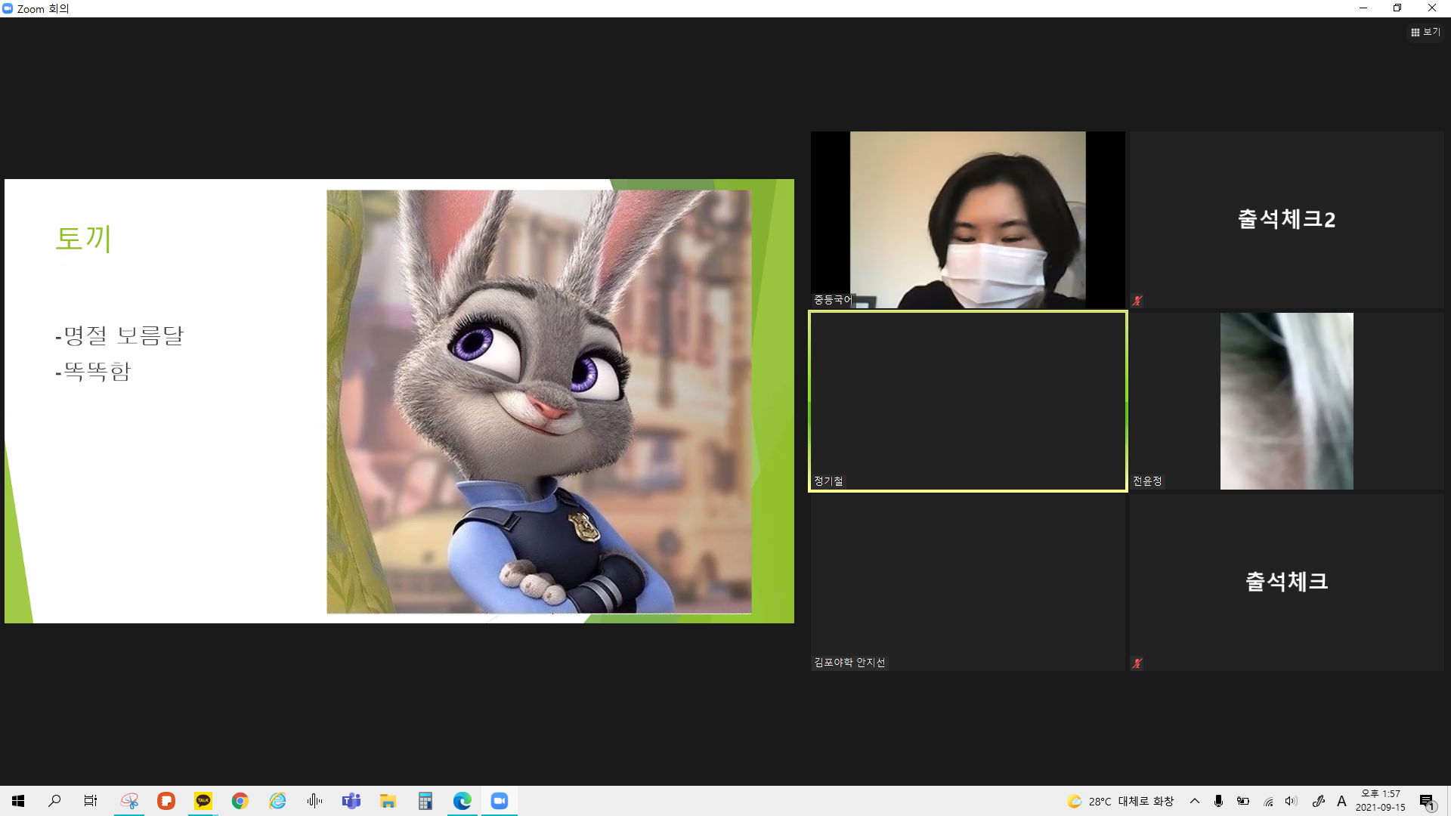Select the 출석체크 participant tile
The height and width of the screenshot is (816, 1451).
(x=1286, y=583)
